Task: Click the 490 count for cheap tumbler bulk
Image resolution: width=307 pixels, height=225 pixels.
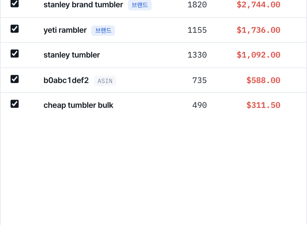Action: 199,105
